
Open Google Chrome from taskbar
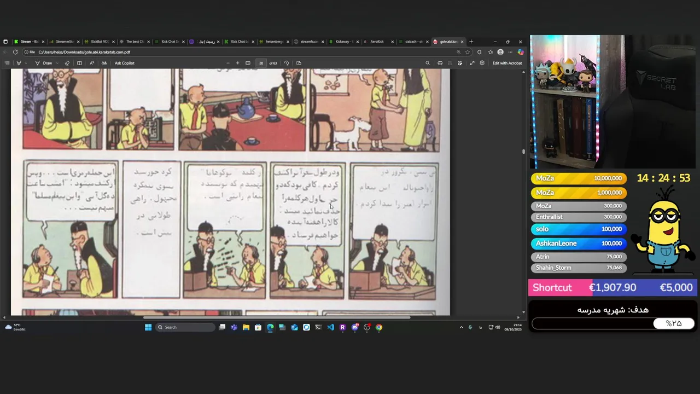click(x=379, y=327)
